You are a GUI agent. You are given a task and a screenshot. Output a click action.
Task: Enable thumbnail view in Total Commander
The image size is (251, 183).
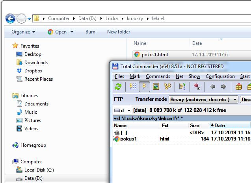[156, 87]
